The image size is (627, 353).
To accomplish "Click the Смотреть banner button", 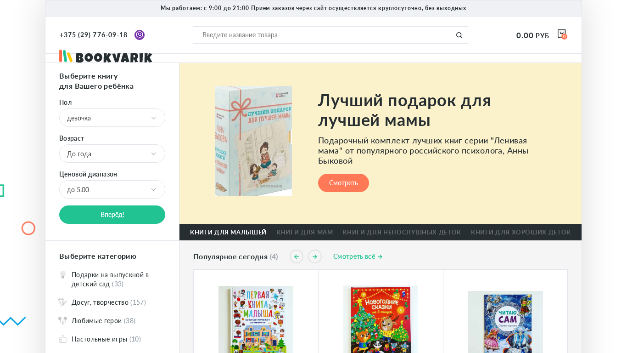I will click(x=343, y=183).
